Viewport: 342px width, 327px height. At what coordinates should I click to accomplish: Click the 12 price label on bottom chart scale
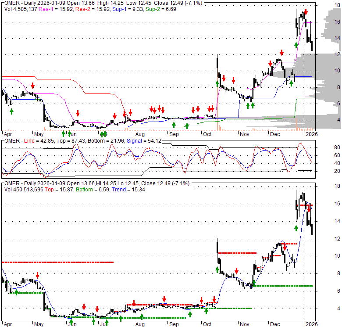337,239
